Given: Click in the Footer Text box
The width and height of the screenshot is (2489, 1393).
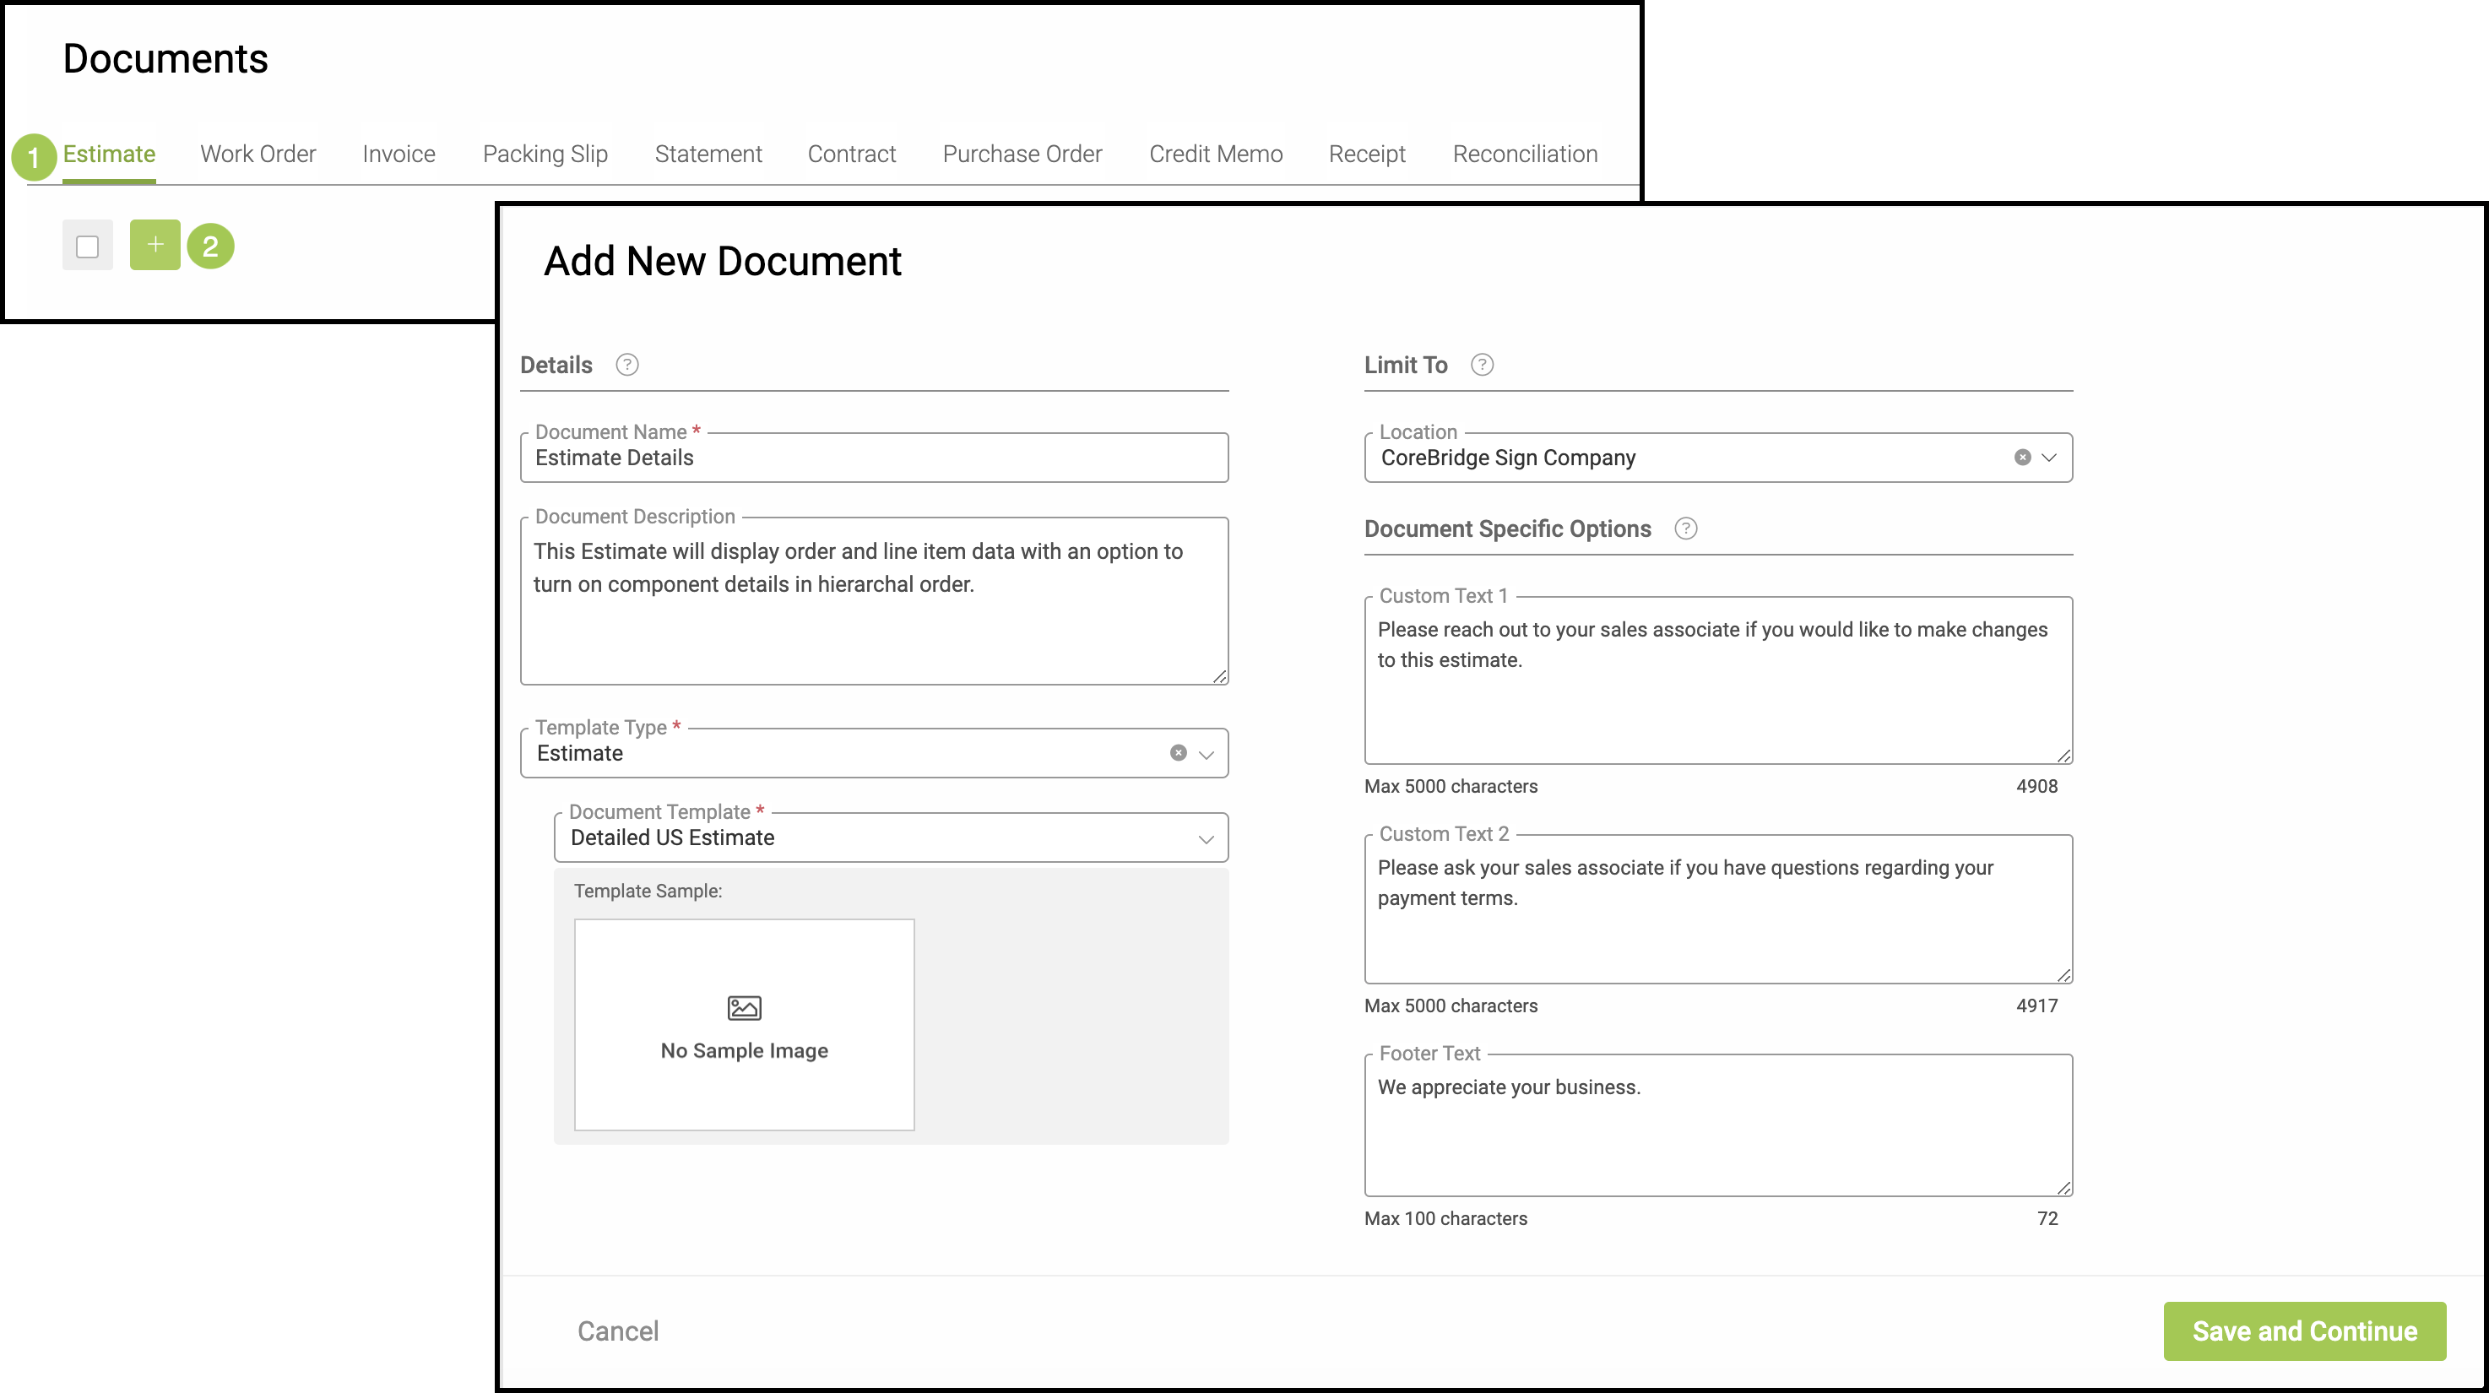Looking at the screenshot, I should click(1717, 1125).
